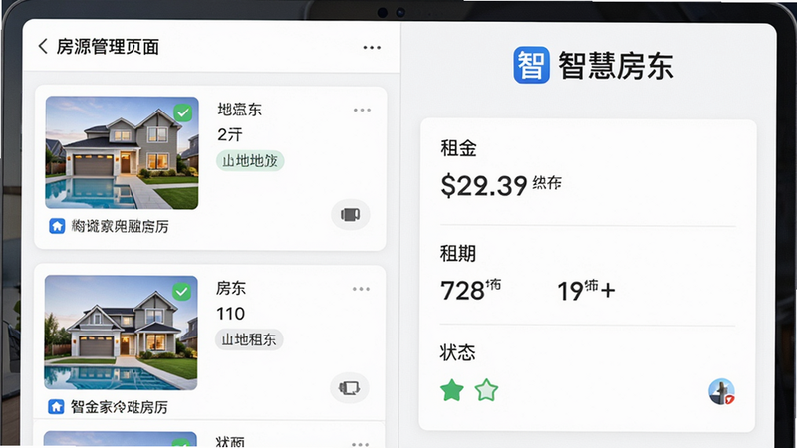Open options for the 地震东 listing card
Viewport: 797px width, 448px height.
(x=362, y=110)
